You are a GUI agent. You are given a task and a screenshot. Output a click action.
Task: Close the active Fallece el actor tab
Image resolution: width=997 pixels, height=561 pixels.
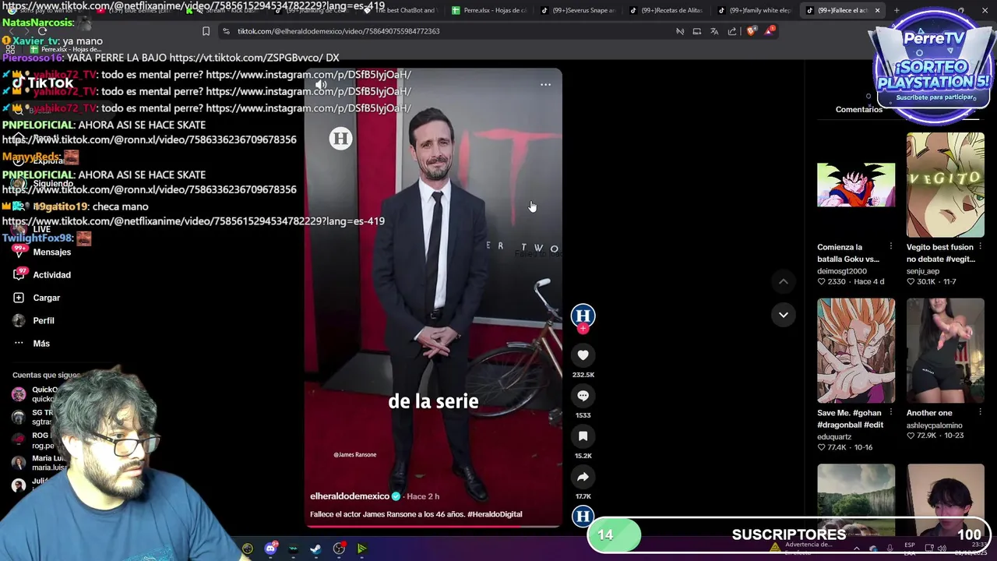[877, 10]
